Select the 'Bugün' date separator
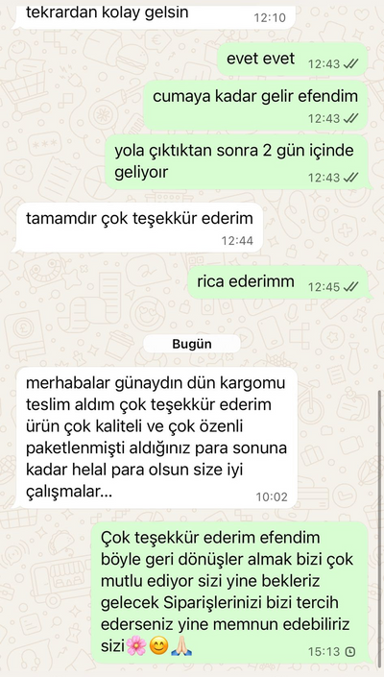This screenshot has height=677, width=384. point(192,344)
